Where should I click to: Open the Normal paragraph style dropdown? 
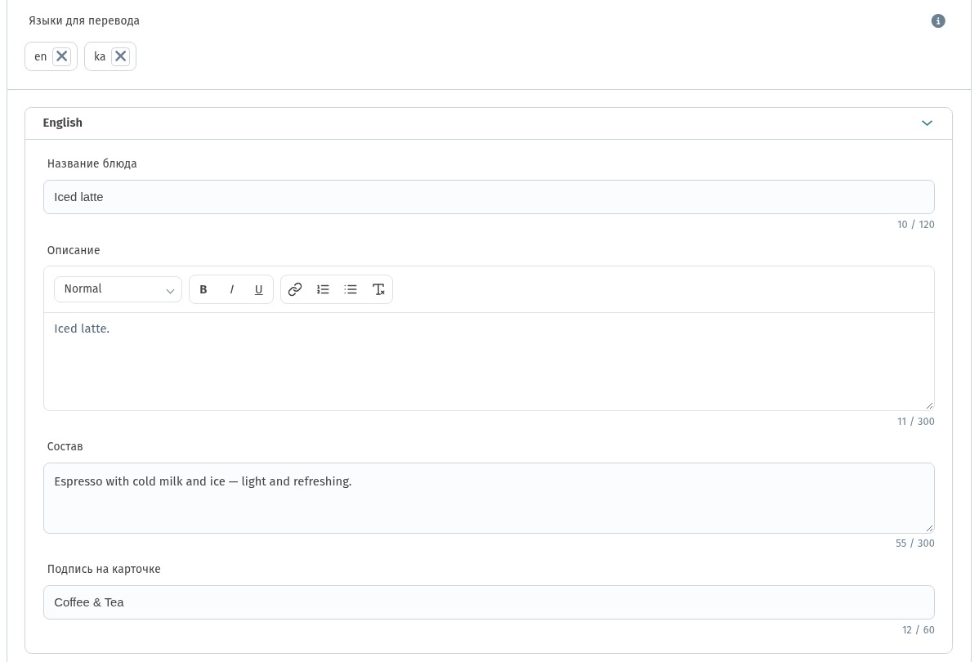click(118, 289)
